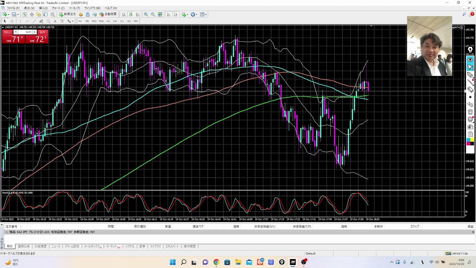The image size is (476, 268).
Task: Toggle the 自動売買 auto trading button
Action: click(x=108, y=15)
